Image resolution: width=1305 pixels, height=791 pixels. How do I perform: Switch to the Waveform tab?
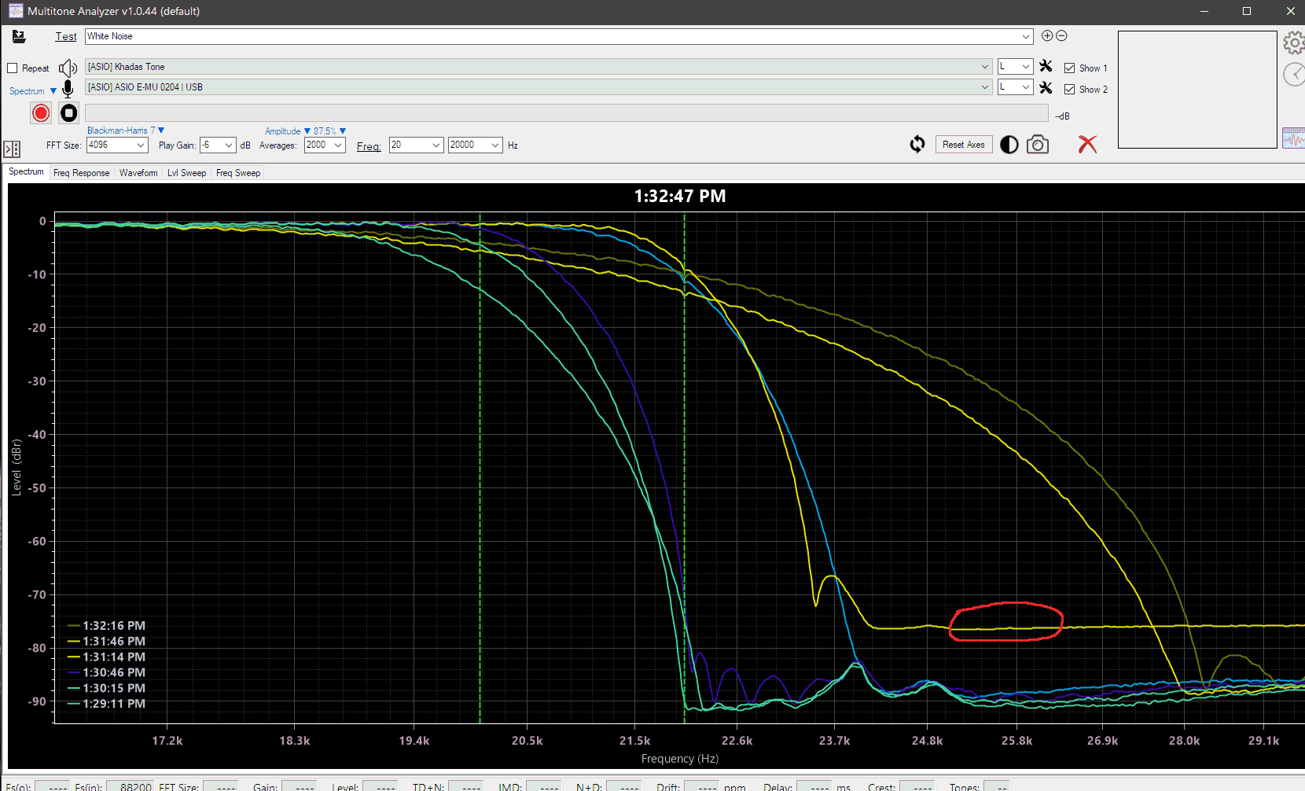pyautogui.click(x=138, y=173)
